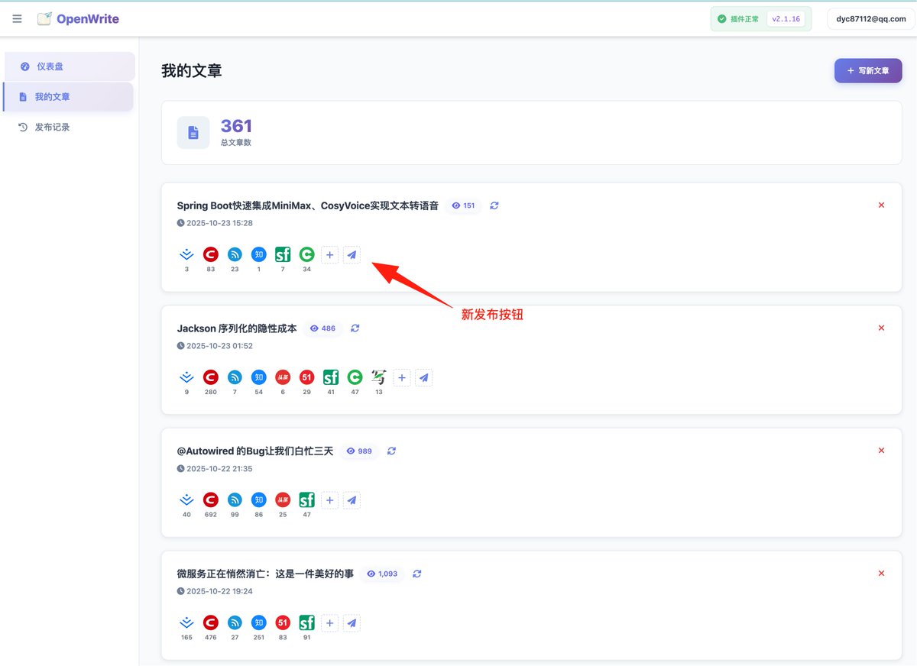Click the Cnblogs icon on @Autowired article

235,500
